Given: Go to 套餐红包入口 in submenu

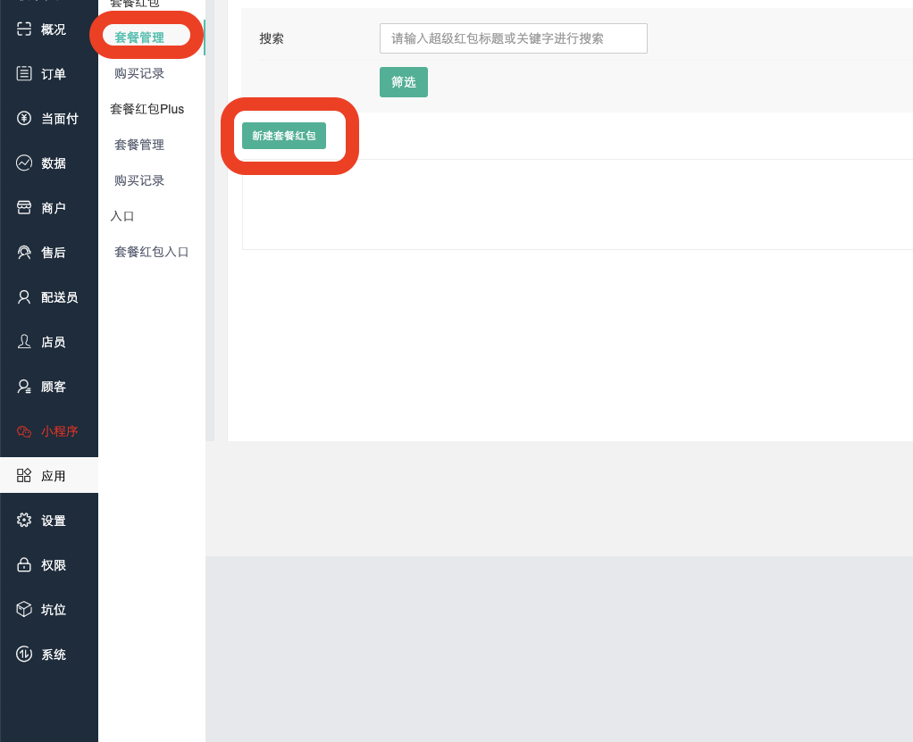Looking at the screenshot, I should pos(151,252).
